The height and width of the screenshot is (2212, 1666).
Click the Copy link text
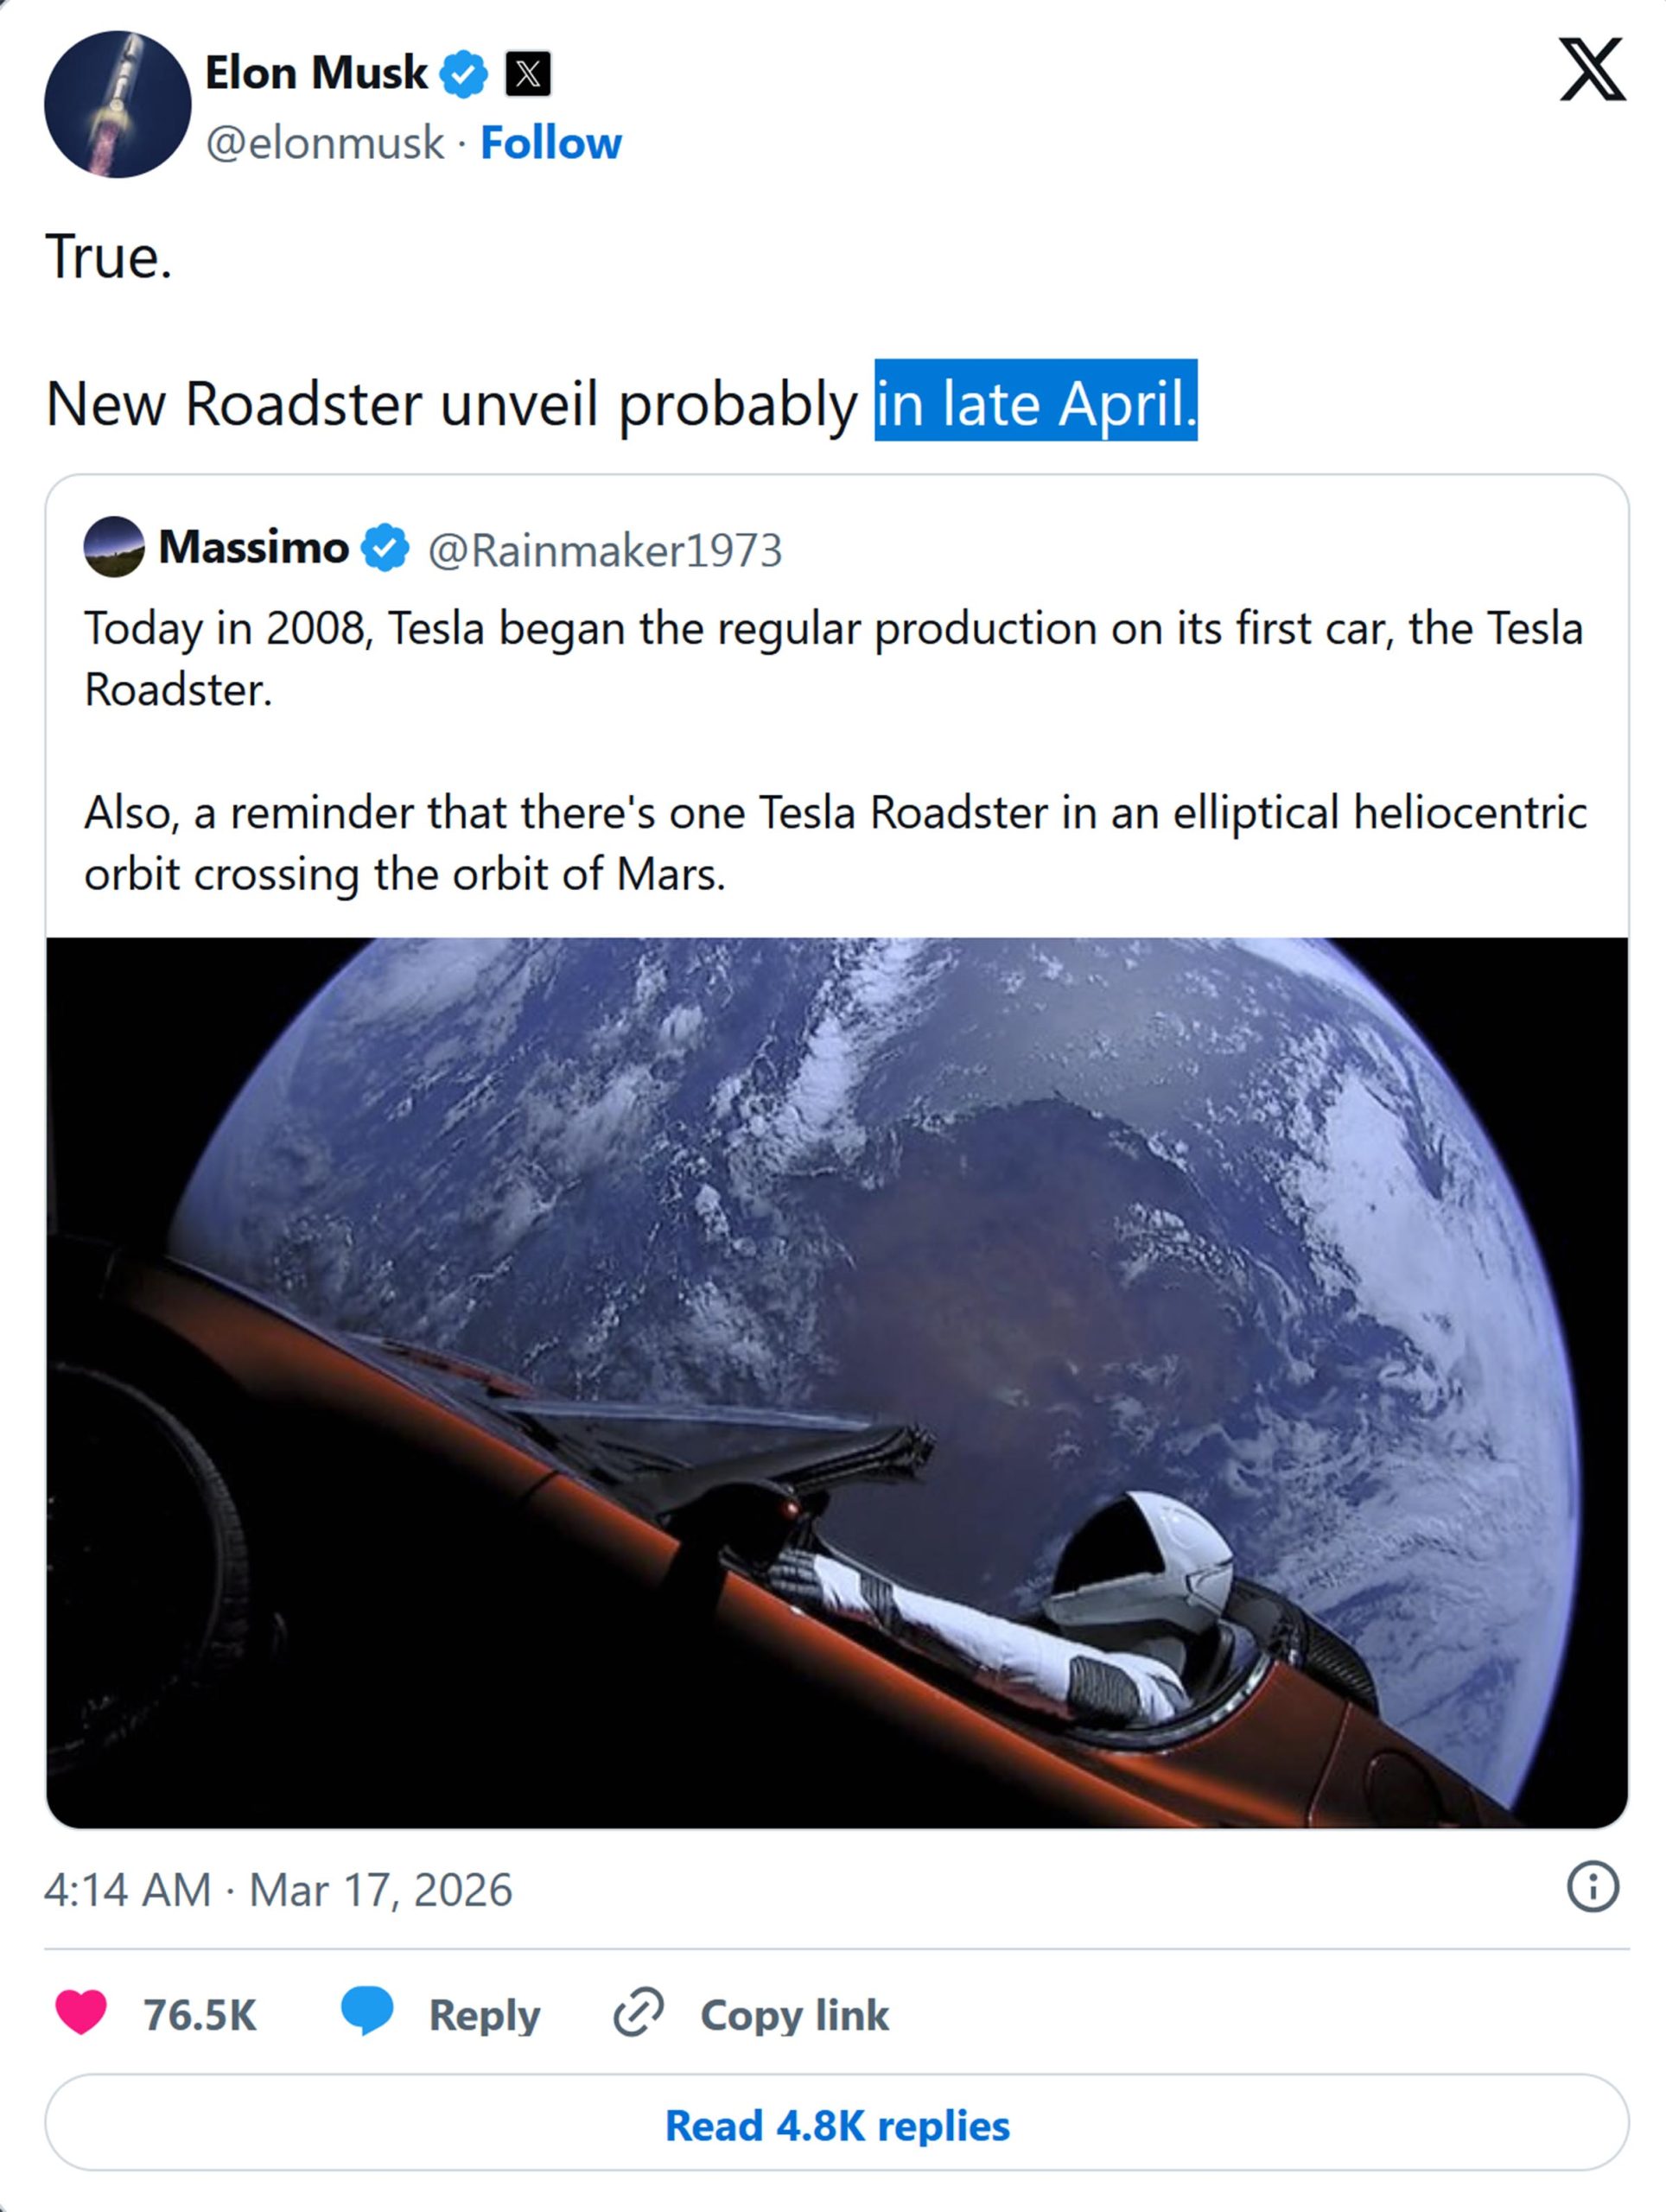point(794,2015)
